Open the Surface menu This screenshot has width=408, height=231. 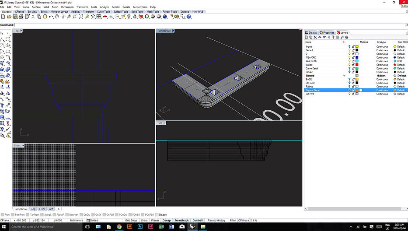36,7
